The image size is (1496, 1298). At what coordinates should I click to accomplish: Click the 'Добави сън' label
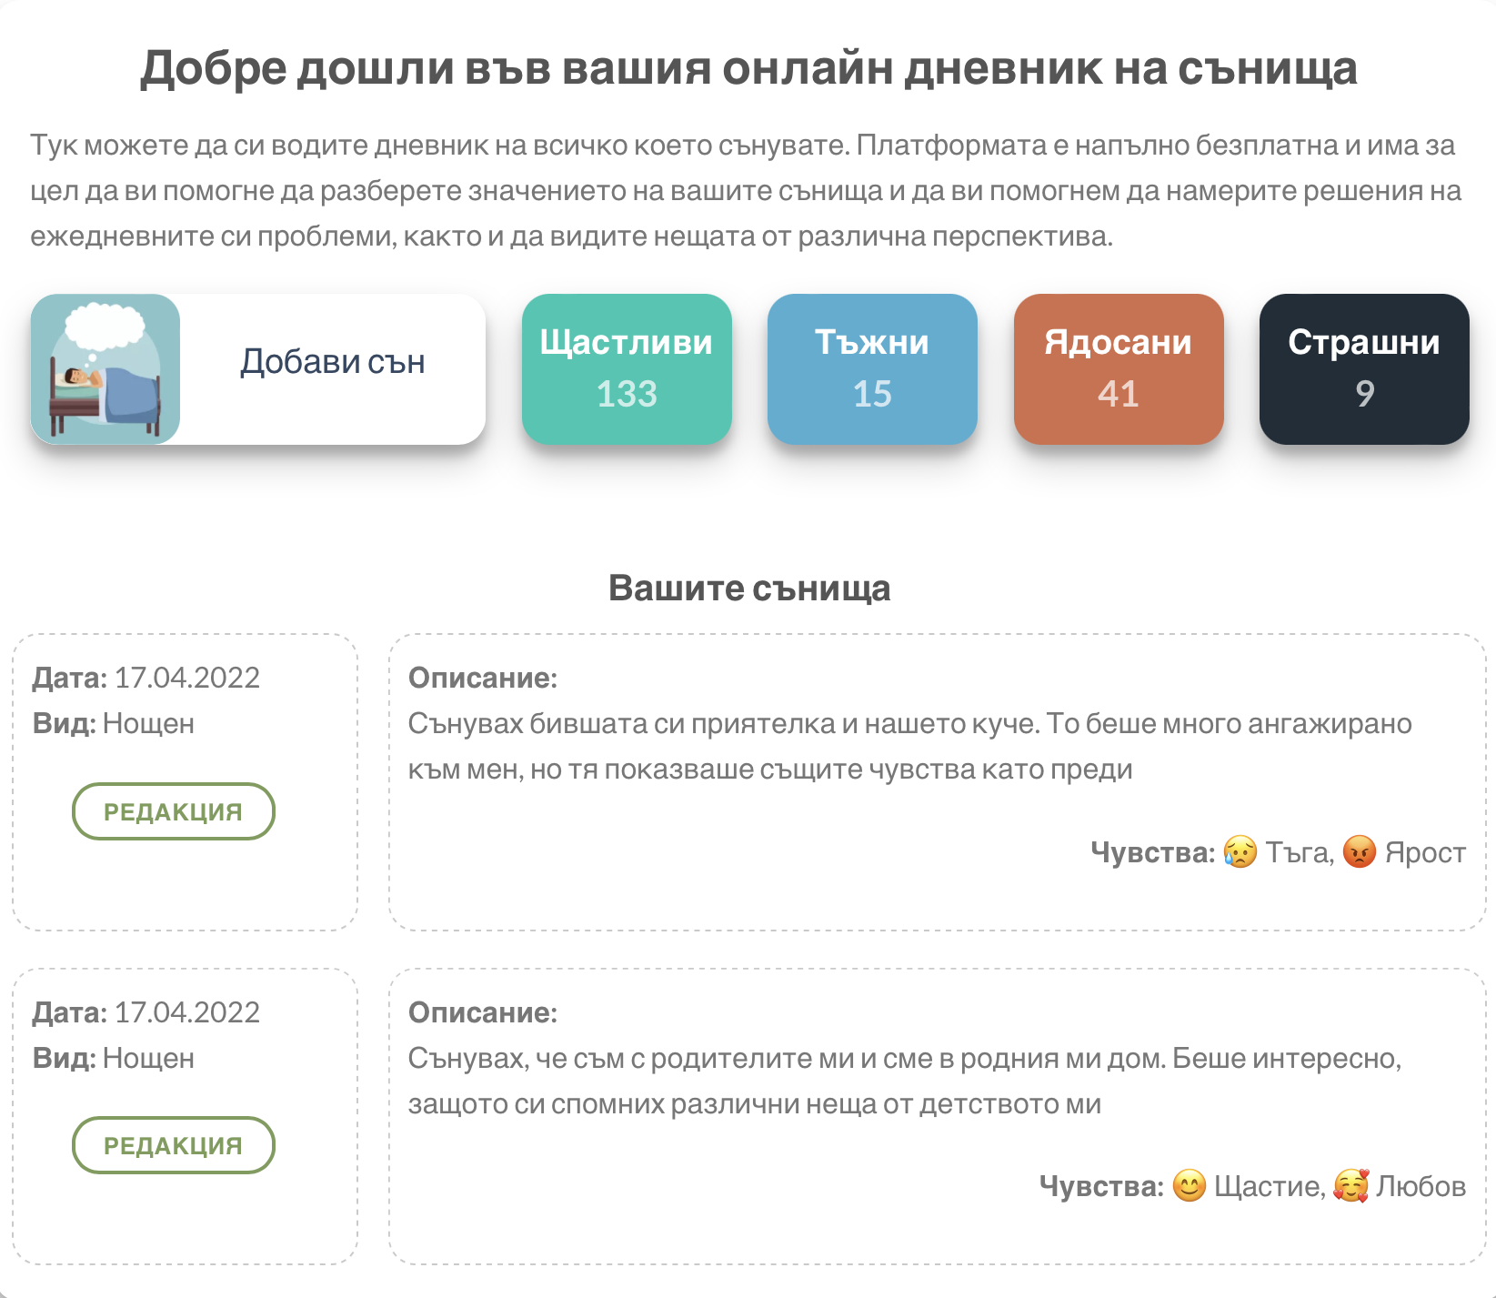[x=332, y=362]
